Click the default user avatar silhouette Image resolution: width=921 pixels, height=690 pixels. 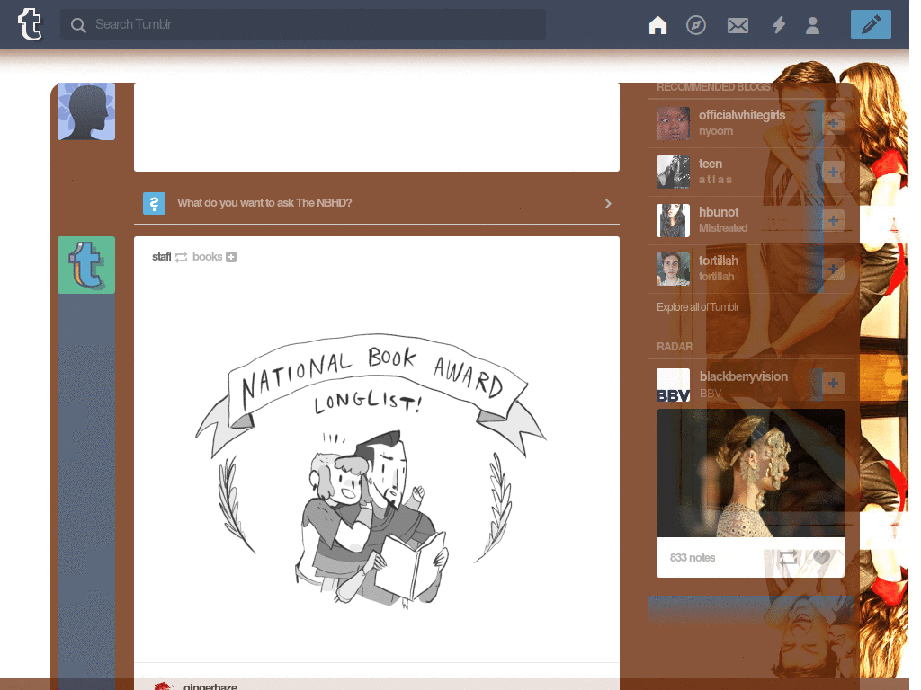(86, 111)
